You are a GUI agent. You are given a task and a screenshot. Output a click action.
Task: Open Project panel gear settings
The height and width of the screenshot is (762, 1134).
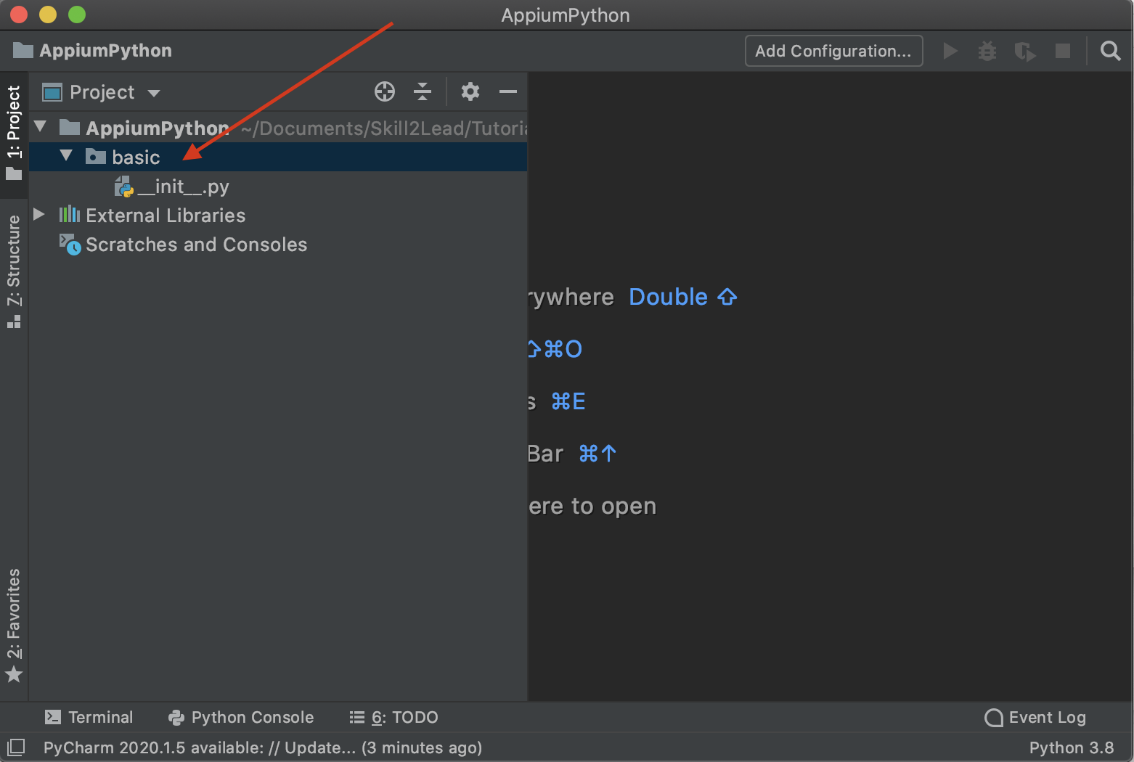click(x=470, y=91)
